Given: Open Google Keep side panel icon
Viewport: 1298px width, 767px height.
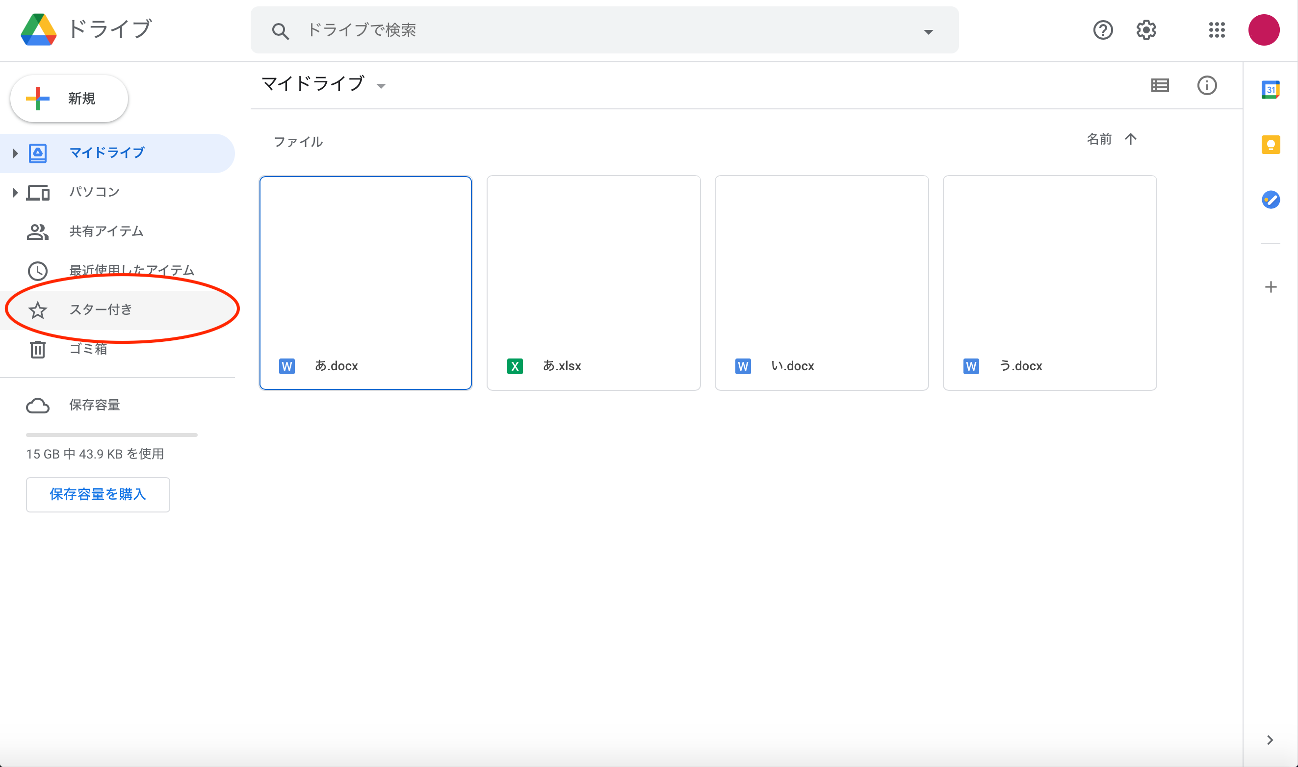Looking at the screenshot, I should pyautogui.click(x=1271, y=145).
